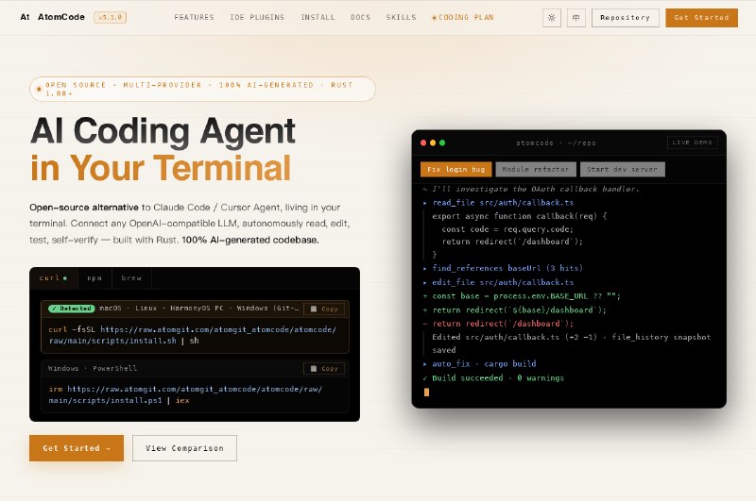Select the Start dev server demo tab
Image resolution: width=756 pixels, height=501 pixels.
[623, 170]
